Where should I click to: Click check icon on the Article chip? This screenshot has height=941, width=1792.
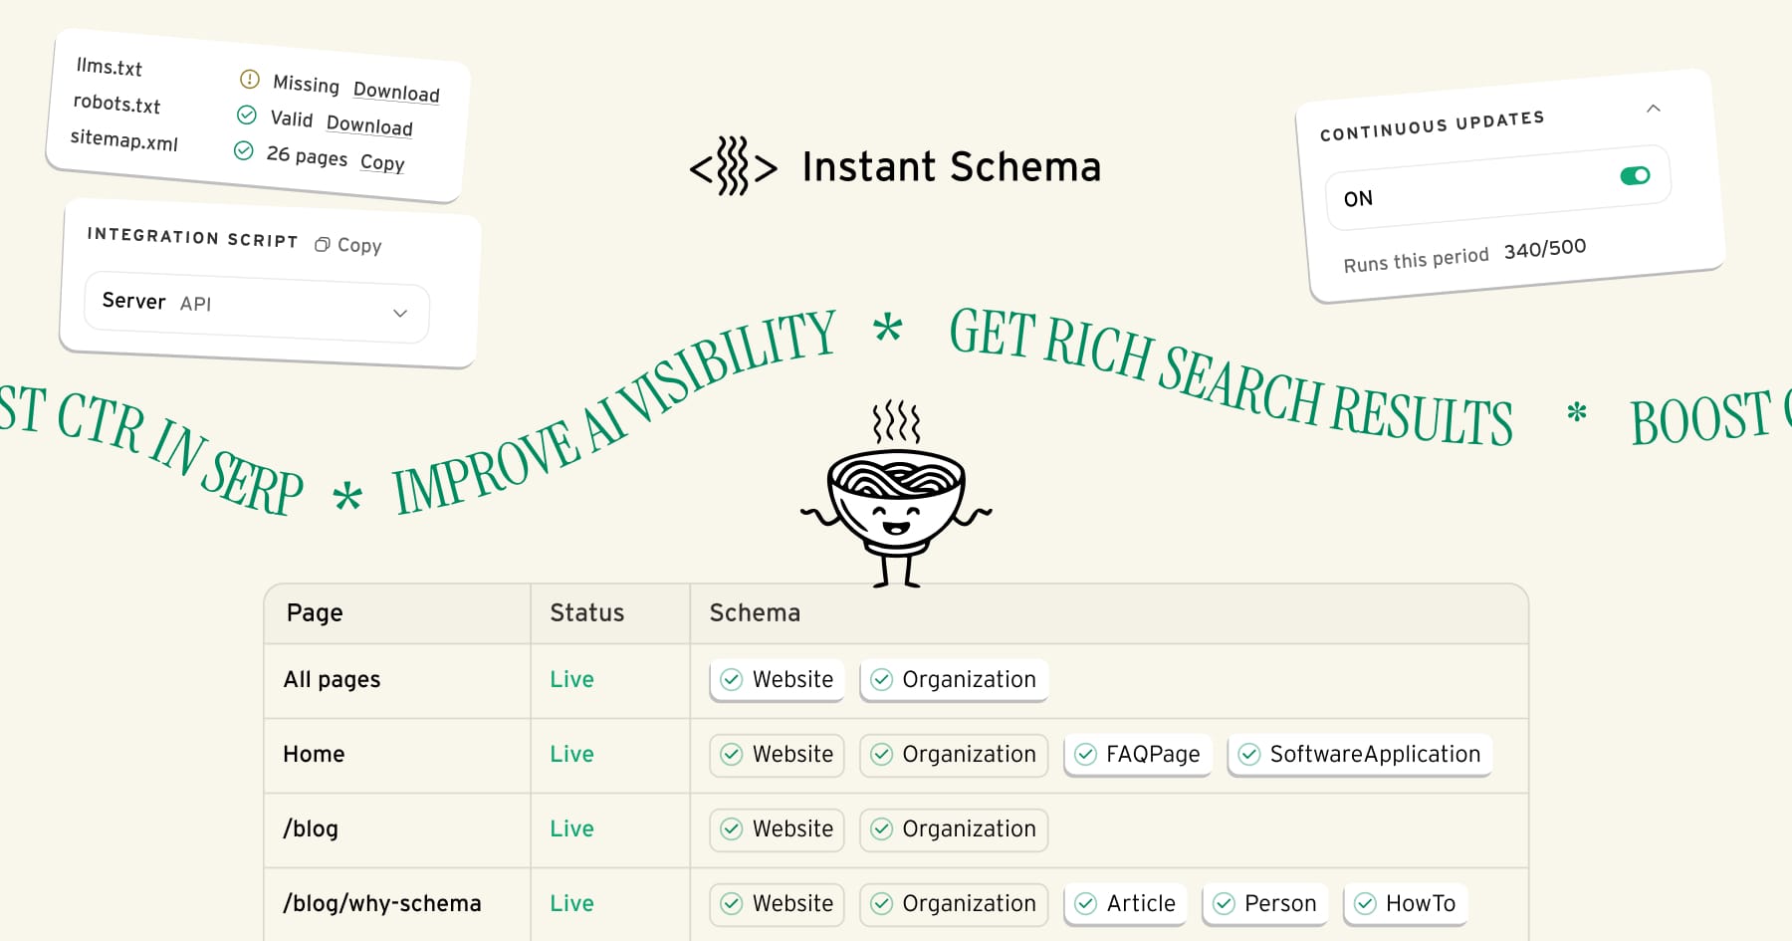[1086, 903]
